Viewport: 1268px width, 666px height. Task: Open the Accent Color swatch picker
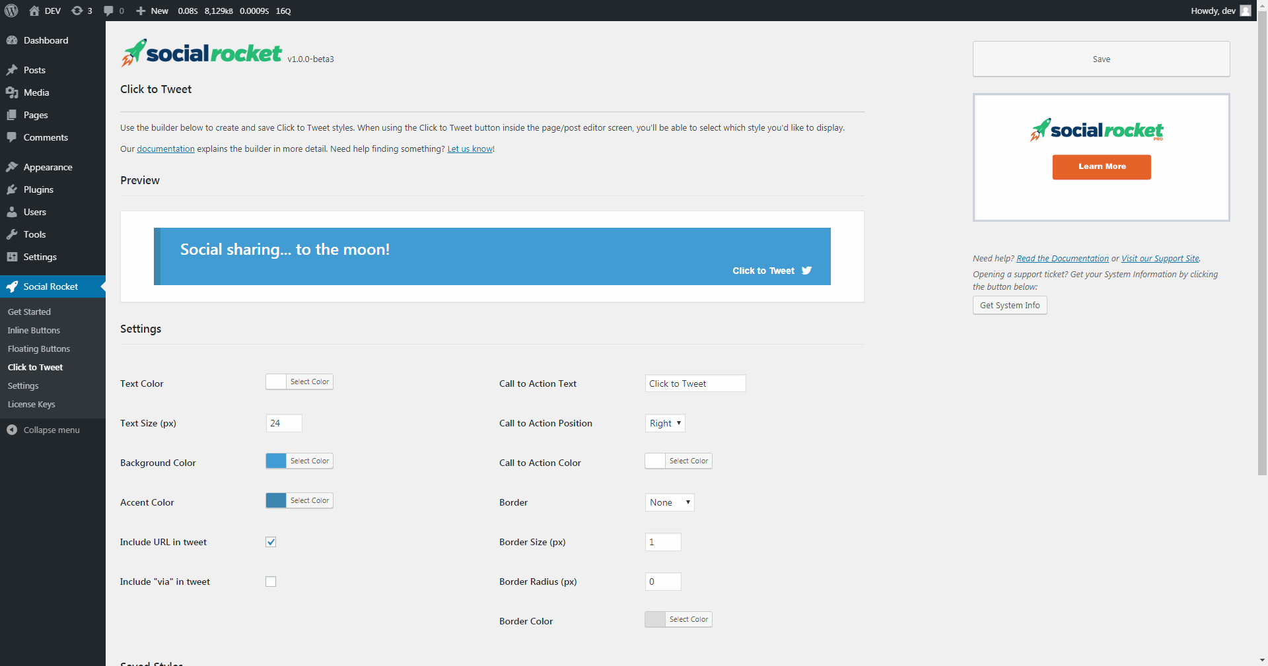coord(299,500)
